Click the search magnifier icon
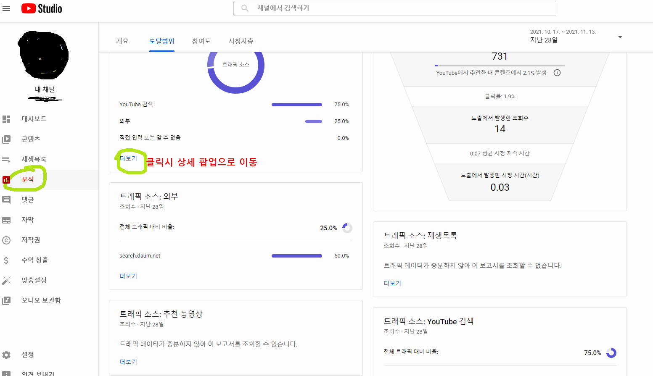Image resolution: width=653 pixels, height=376 pixels. 245,8
